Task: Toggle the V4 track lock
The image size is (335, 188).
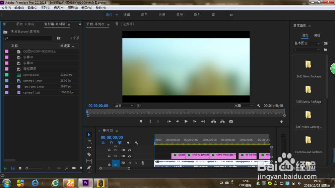Action: tap(109, 156)
